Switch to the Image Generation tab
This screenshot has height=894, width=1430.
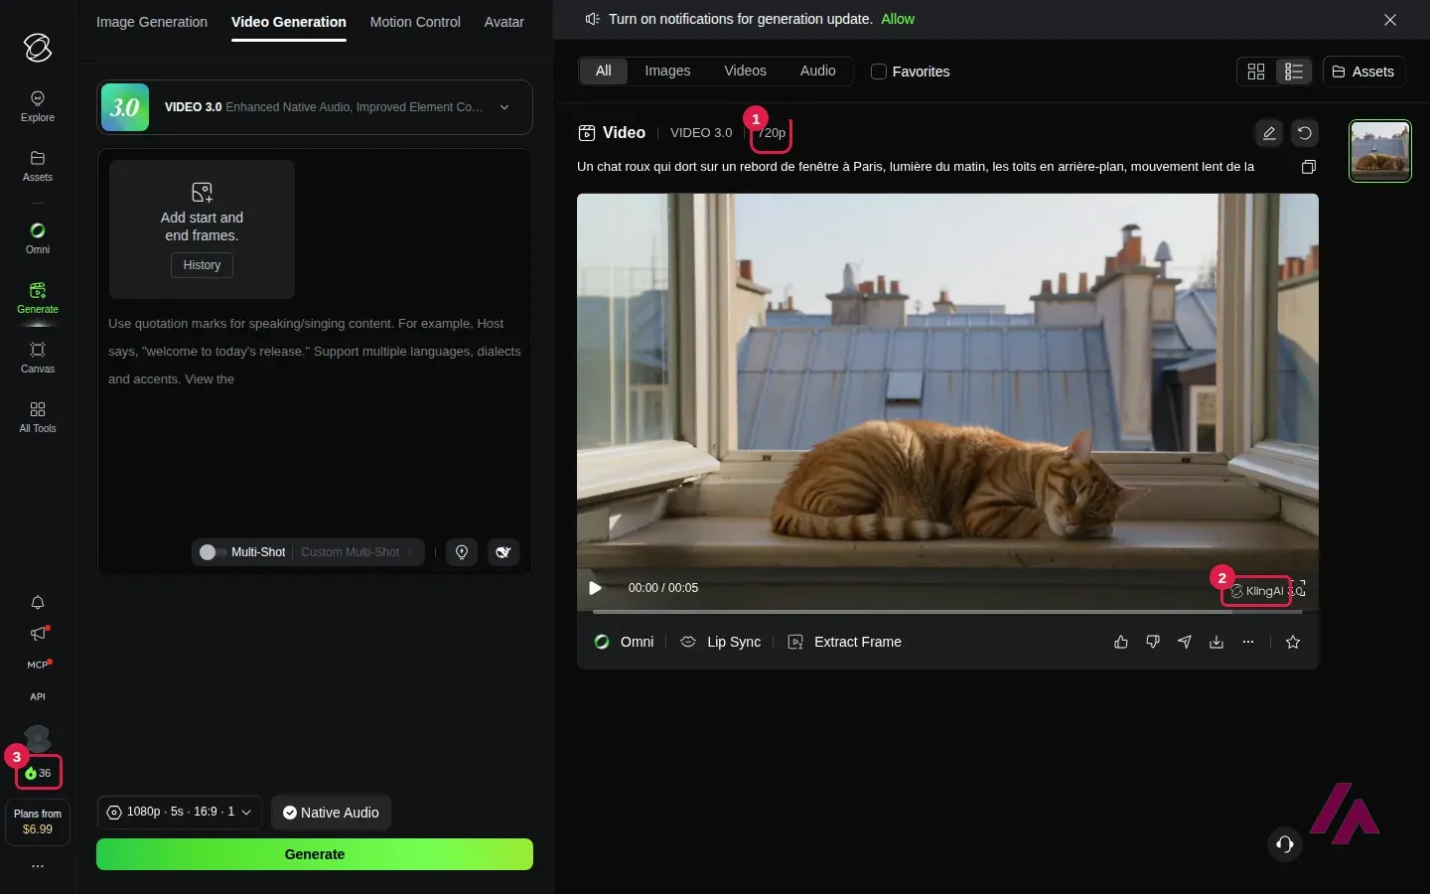[152, 22]
